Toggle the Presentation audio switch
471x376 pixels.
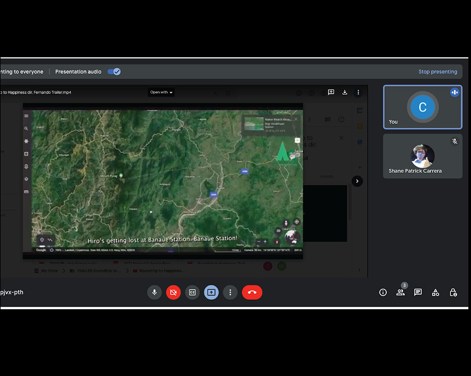114,71
